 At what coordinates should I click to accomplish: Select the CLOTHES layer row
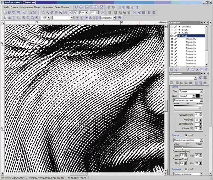191,27
